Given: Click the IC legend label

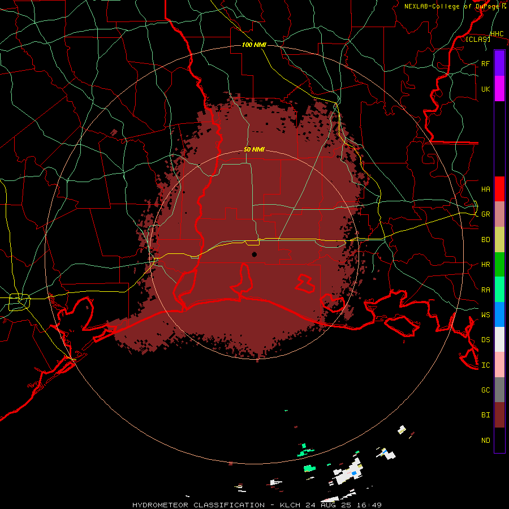Looking at the screenshot, I should [486, 365].
